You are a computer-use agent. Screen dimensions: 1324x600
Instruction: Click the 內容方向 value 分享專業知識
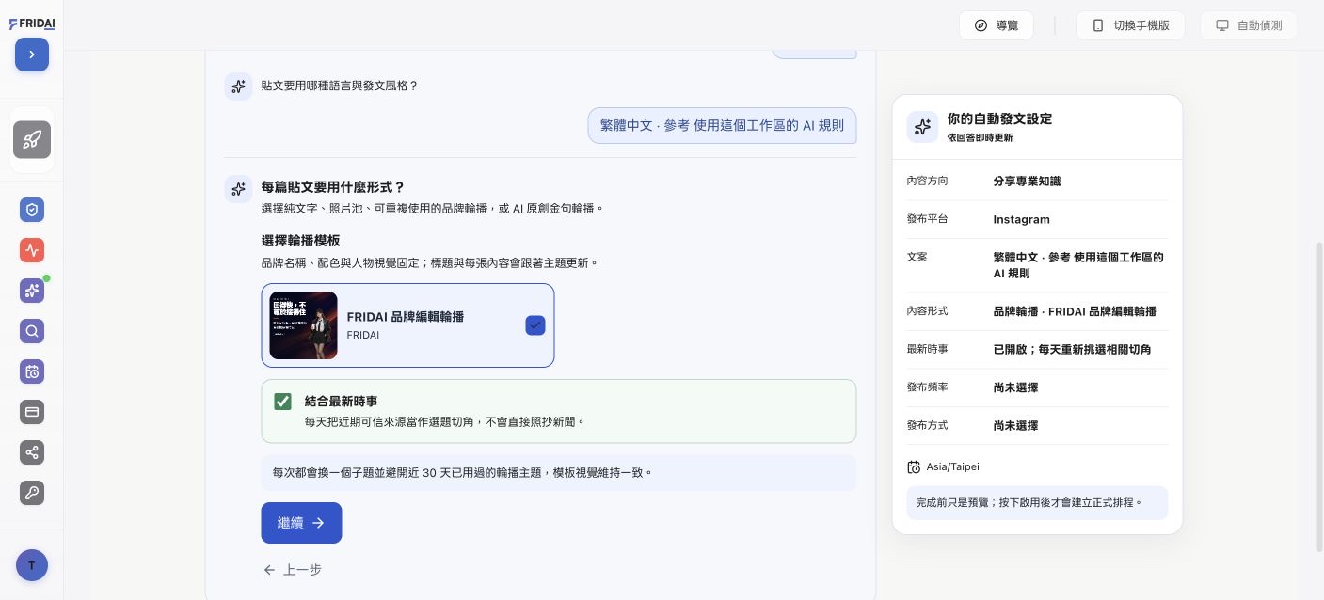(1027, 181)
